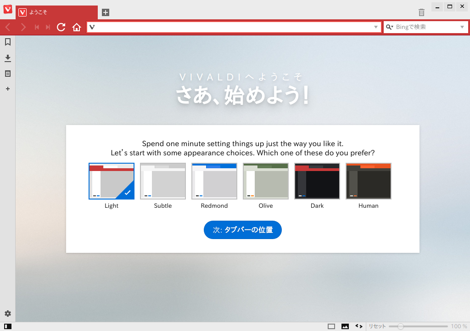Minimize the Vivaldi window

point(437,7)
